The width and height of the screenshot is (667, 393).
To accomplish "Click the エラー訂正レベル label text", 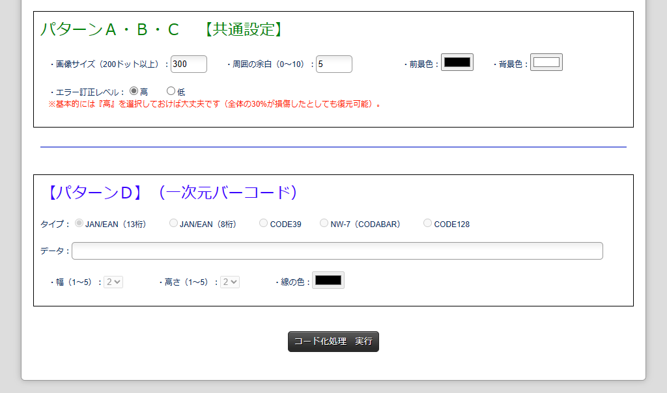I will pyautogui.click(x=87, y=92).
